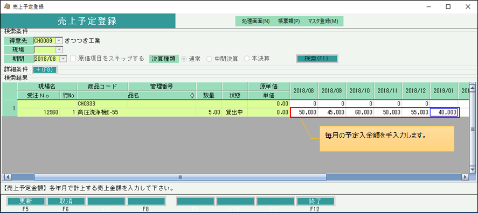Minimize the 売上予定登録 window
The width and height of the screenshot is (478, 213).
[429, 7]
